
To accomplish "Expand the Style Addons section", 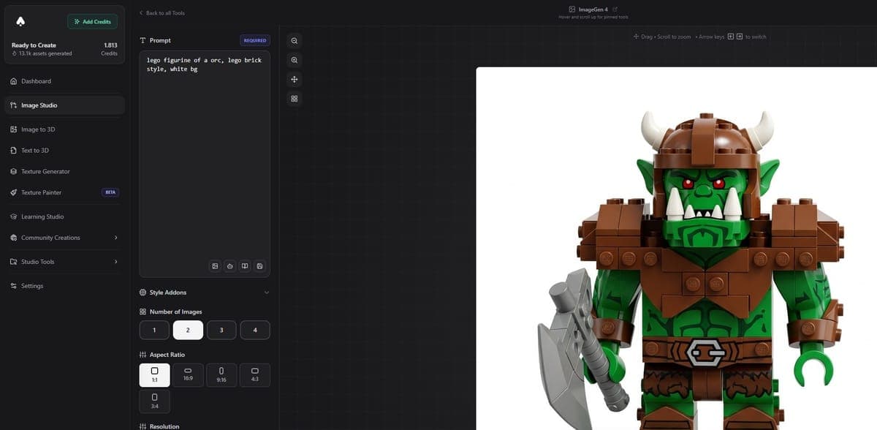I will point(205,293).
